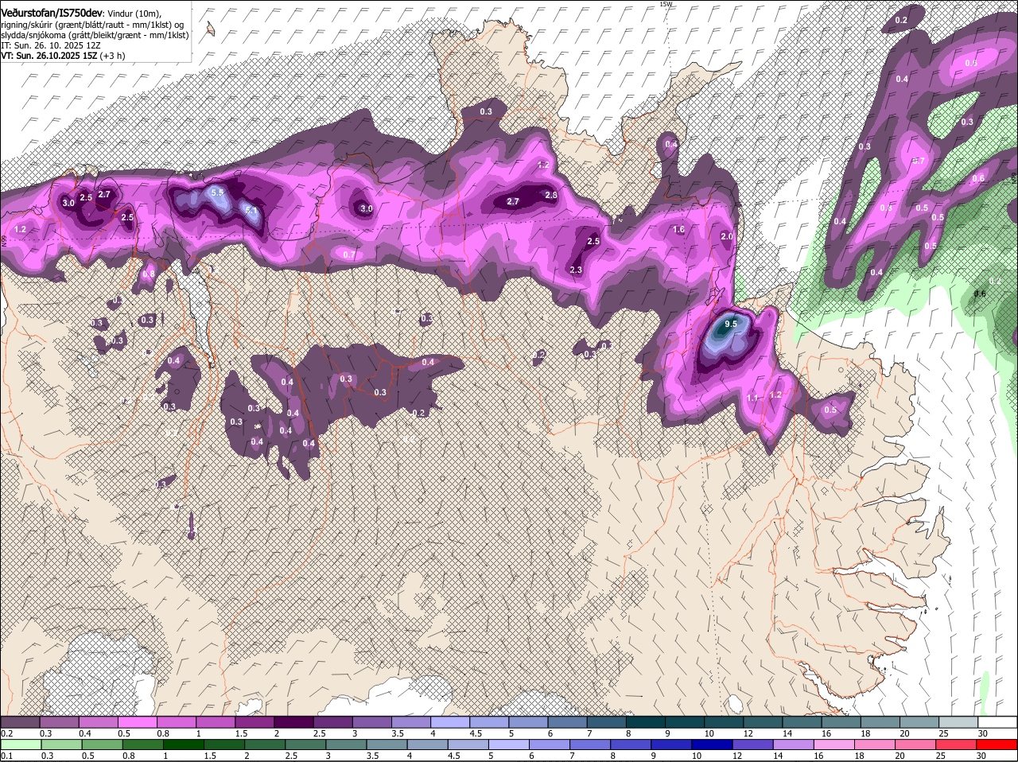Select the upper legend swatch starting at 0.8
Viewport: 1018px width, 762px height.
(x=176, y=721)
